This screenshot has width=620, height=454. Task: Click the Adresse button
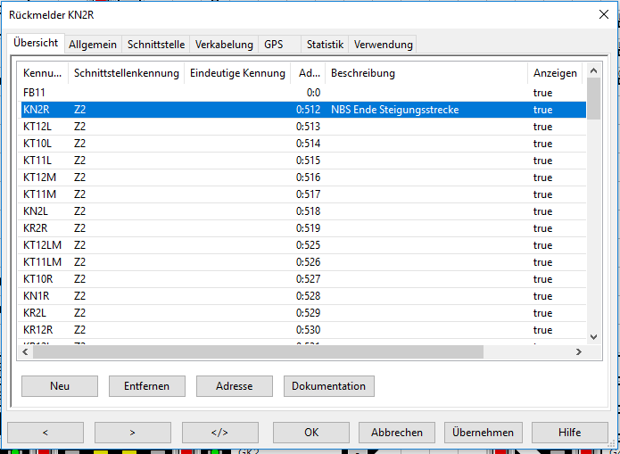tap(235, 386)
